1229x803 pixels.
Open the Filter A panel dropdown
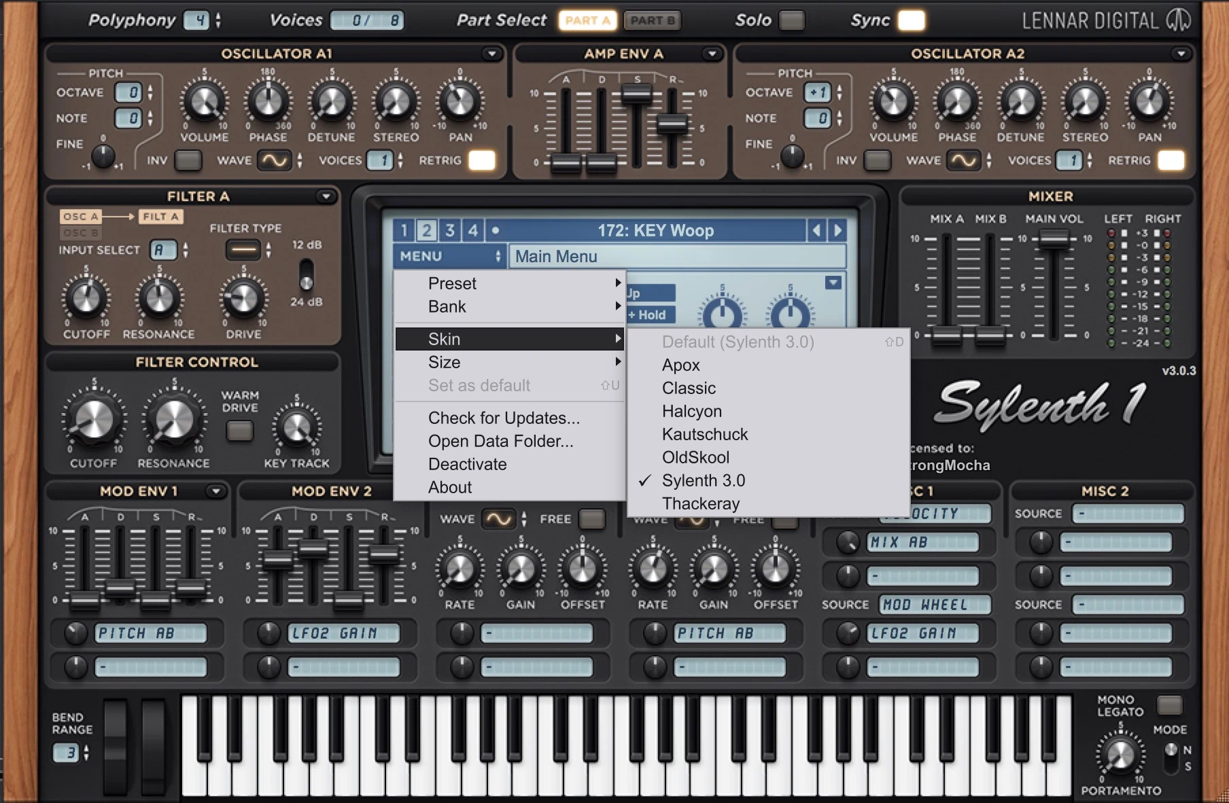point(326,196)
